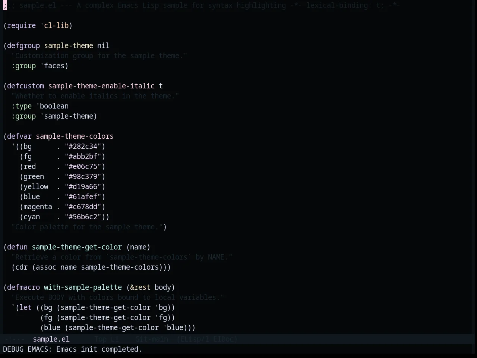477x358 pixels.
Task: Click the ElDoc minor mode indicator
Action: tap(223, 339)
